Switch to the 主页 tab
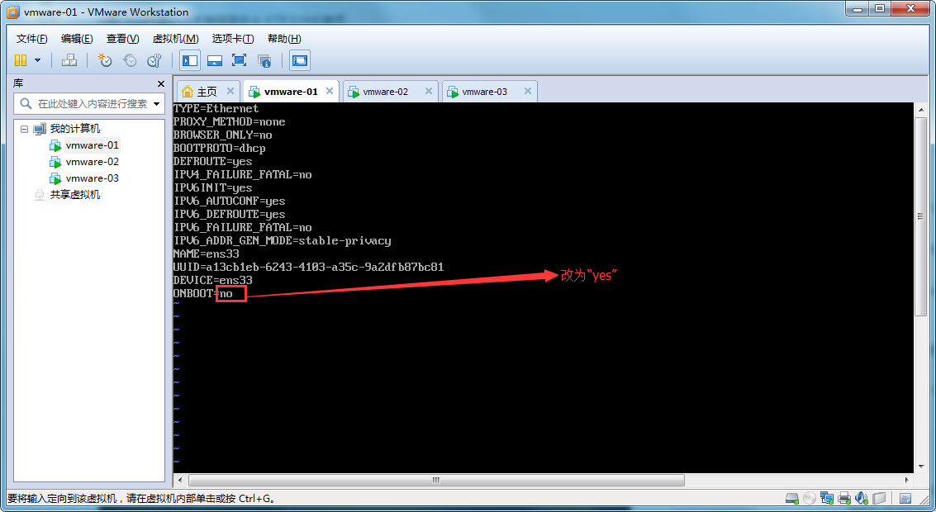 click(207, 92)
